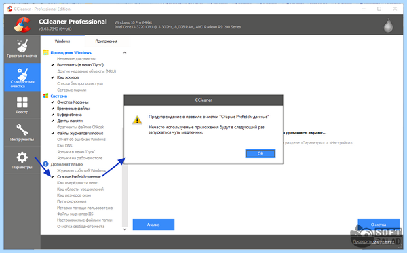Click the Windows 10 Pro 64-bit system info

tap(133, 22)
